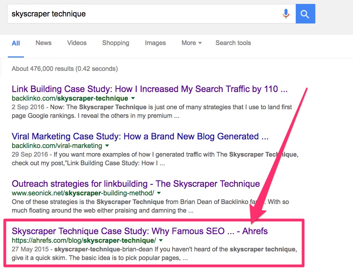353x269 pixels.
Task: Open the Images tab
Action: coord(155,43)
